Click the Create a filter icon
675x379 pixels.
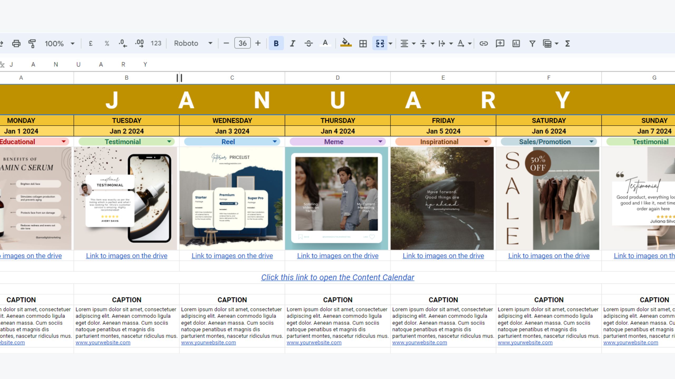coord(532,43)
